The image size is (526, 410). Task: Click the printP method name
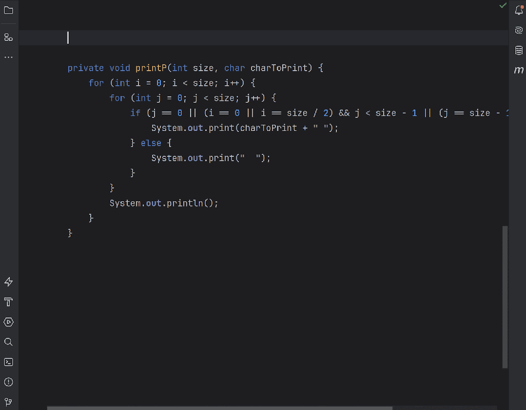tap(151, 68)
